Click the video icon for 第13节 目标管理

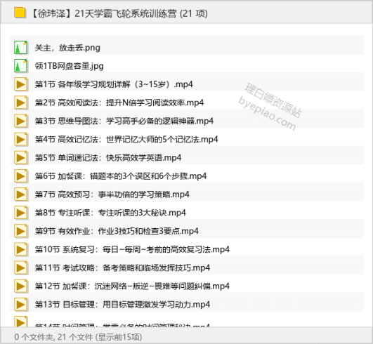click(20, 304)
